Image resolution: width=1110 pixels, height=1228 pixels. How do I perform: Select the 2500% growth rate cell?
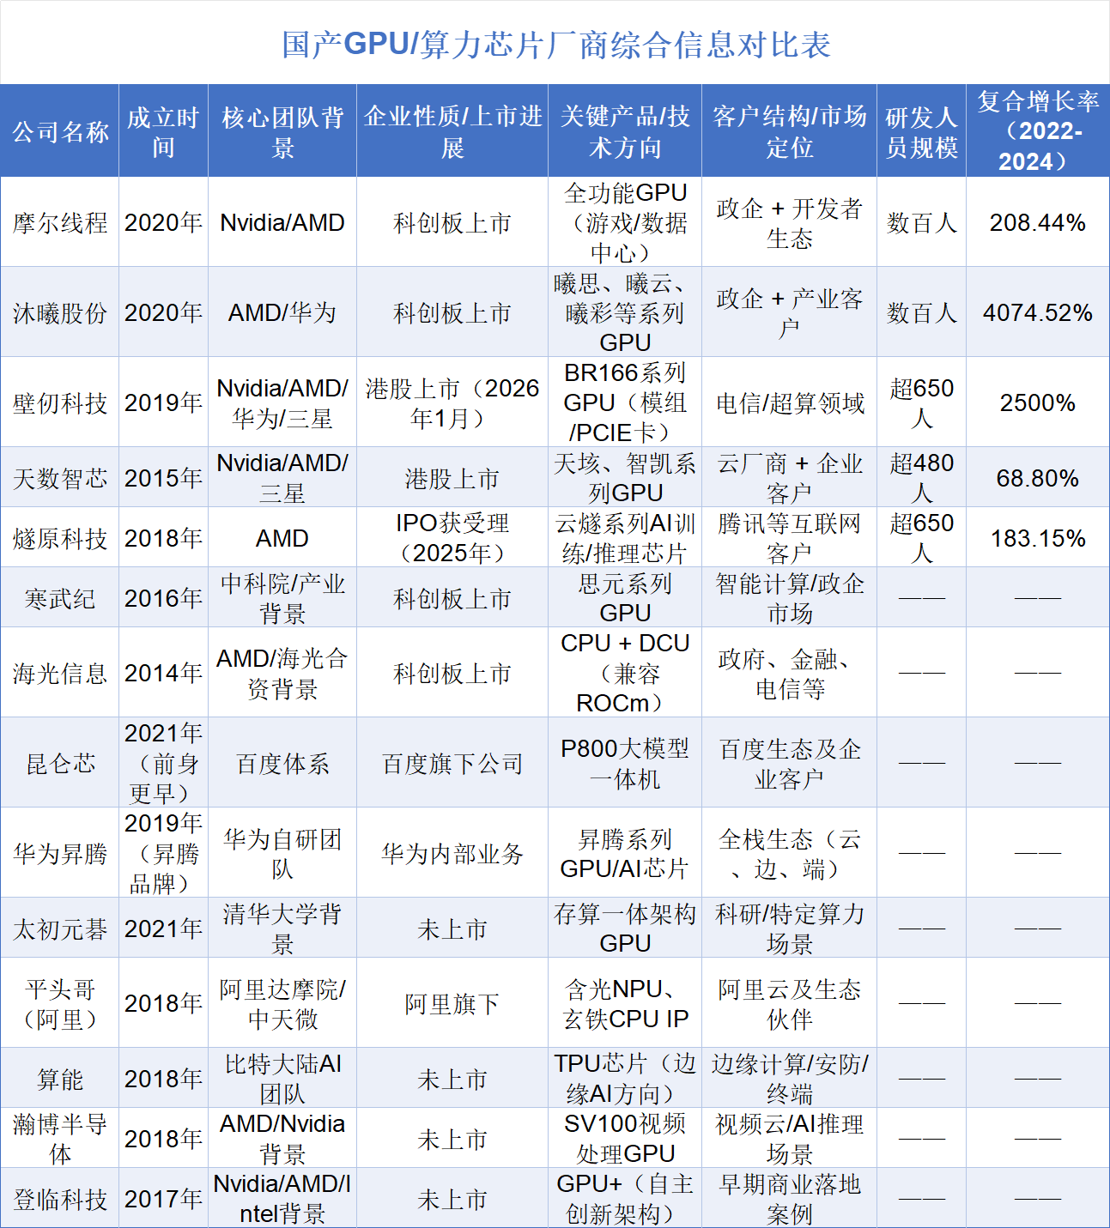coord(1038,402)
